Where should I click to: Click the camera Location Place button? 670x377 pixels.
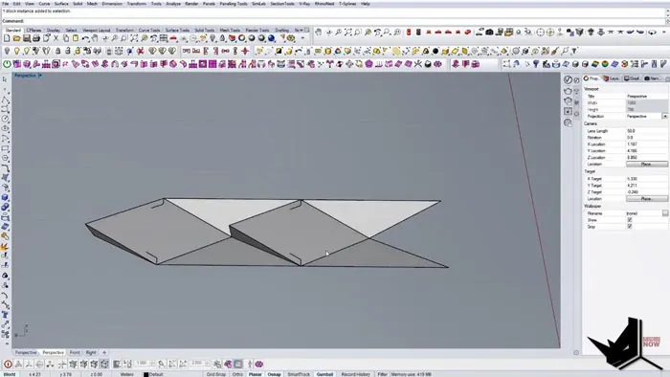(x=646, y=165)
